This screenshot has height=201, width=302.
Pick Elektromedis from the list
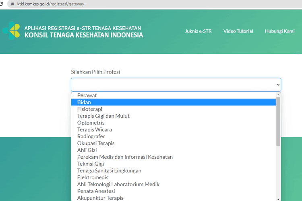pyautogui.click(x=173, y=177)
